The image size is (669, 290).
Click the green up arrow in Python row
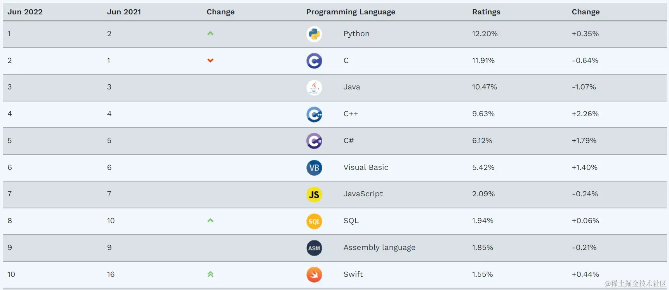[x=210, y=33]
